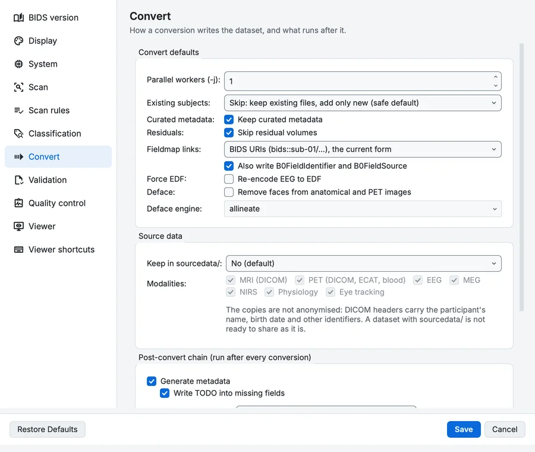
Task: Click the Scan rules list icon
Action: click(x=19, y=110)
